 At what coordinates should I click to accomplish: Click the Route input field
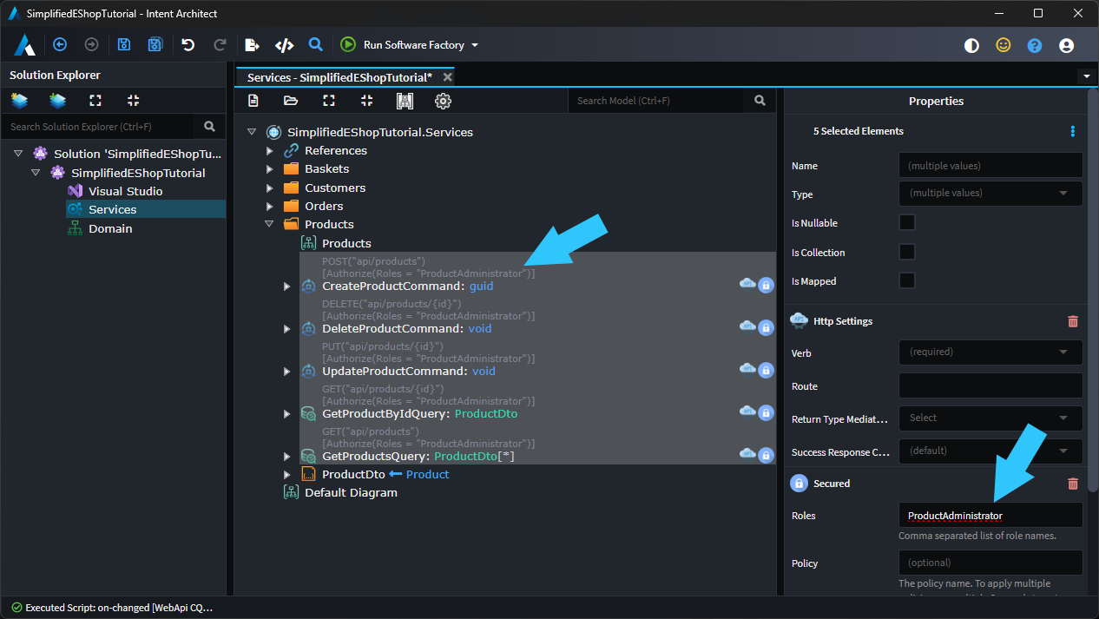[990, 385]
